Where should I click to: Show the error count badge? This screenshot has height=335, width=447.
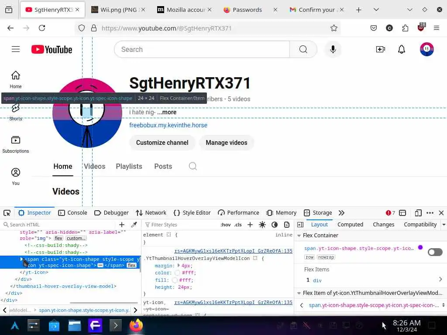point(390,213)
